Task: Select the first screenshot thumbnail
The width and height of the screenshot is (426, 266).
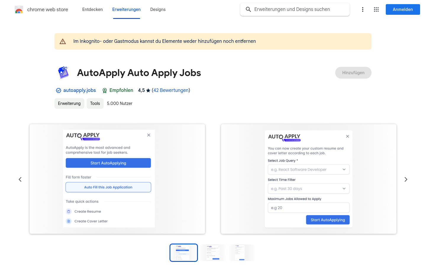Action: point(184,253)
